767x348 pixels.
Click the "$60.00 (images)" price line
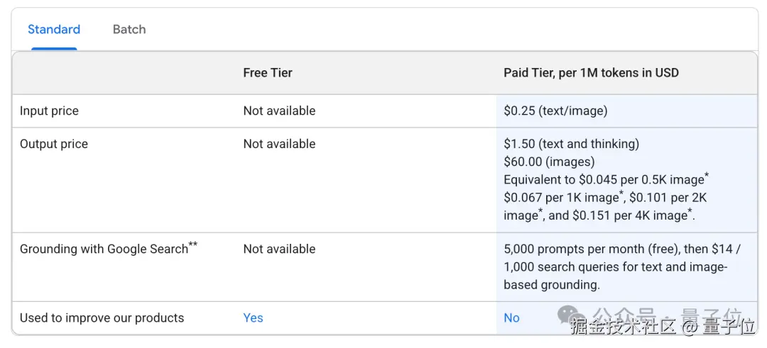[549, 162]
